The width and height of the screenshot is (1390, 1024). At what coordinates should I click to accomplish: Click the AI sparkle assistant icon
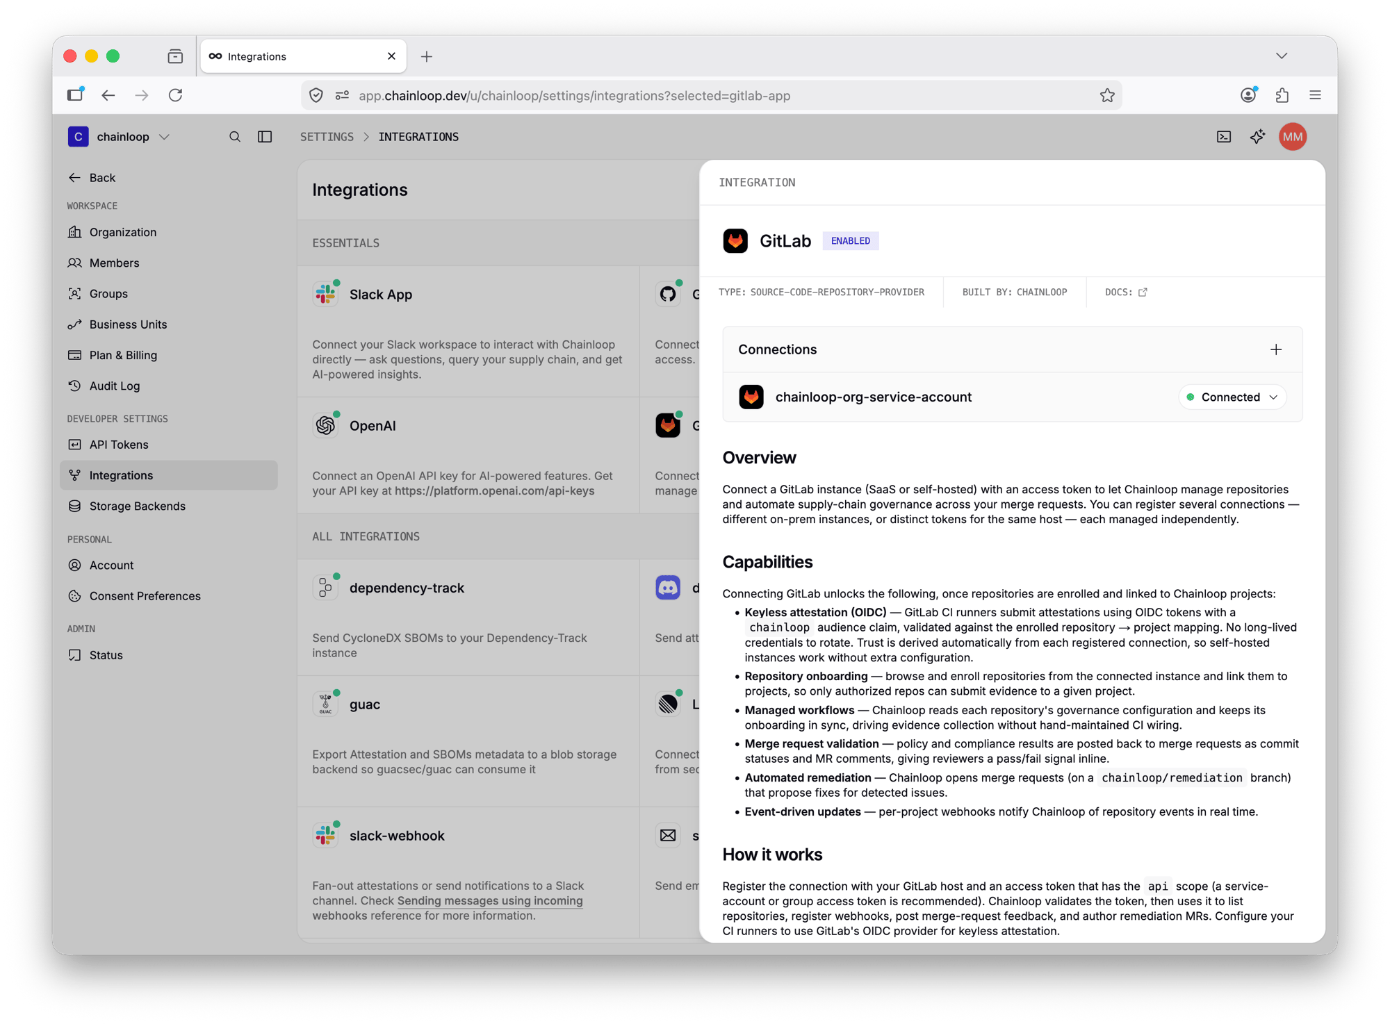click(x=1257, y=137)
